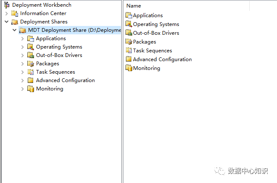
Task: Click Packages icon in the right pane
Action: [129, 41]
